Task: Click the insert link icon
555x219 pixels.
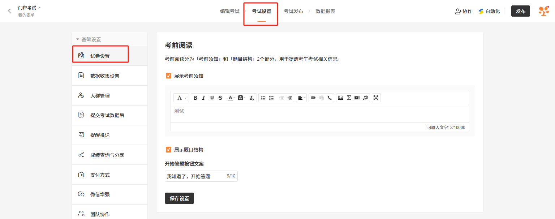Action: pos(313,98)
